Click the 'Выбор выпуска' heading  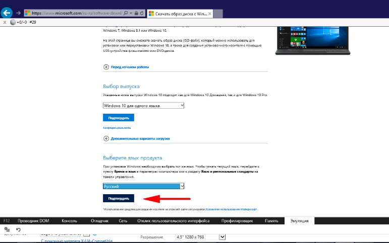(121, 87)
